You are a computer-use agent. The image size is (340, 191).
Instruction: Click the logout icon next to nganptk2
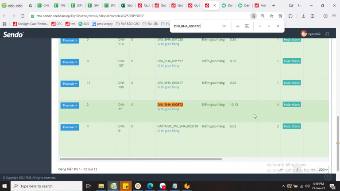pyautogui.click(x=327, y=34)
